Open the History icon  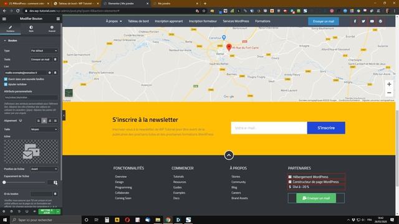click(x=19, y=212)
